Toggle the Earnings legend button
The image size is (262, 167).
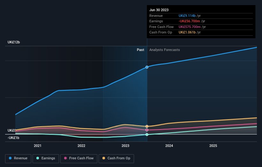(x=46, y=158)
